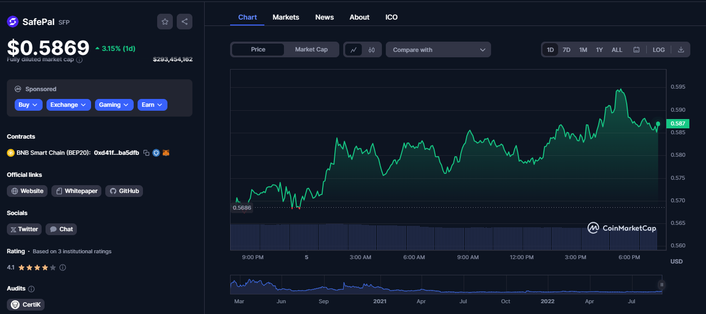Image resolution: width=706 pixels, height=314 pixels.
Task: Open the News tab
Action: (x=325, y=17)
